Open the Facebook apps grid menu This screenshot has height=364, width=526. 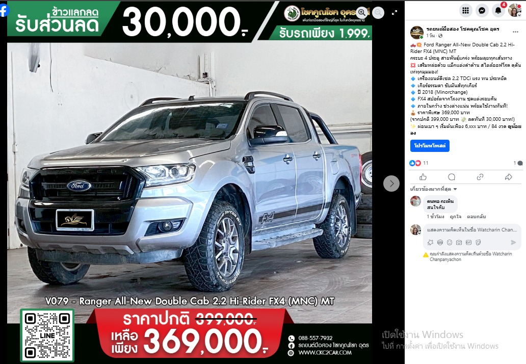point(466,11)
